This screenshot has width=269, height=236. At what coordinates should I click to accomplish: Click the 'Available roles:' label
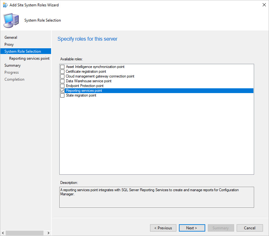pos(72,59)
